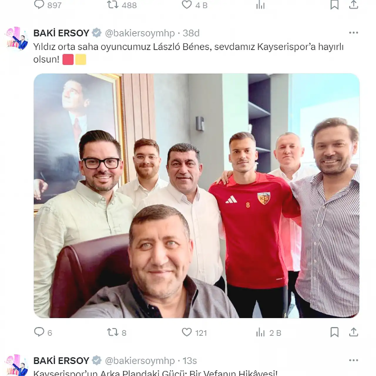Bookmark the top tweet
Screen dimensions: 376x376
[335, 5]
